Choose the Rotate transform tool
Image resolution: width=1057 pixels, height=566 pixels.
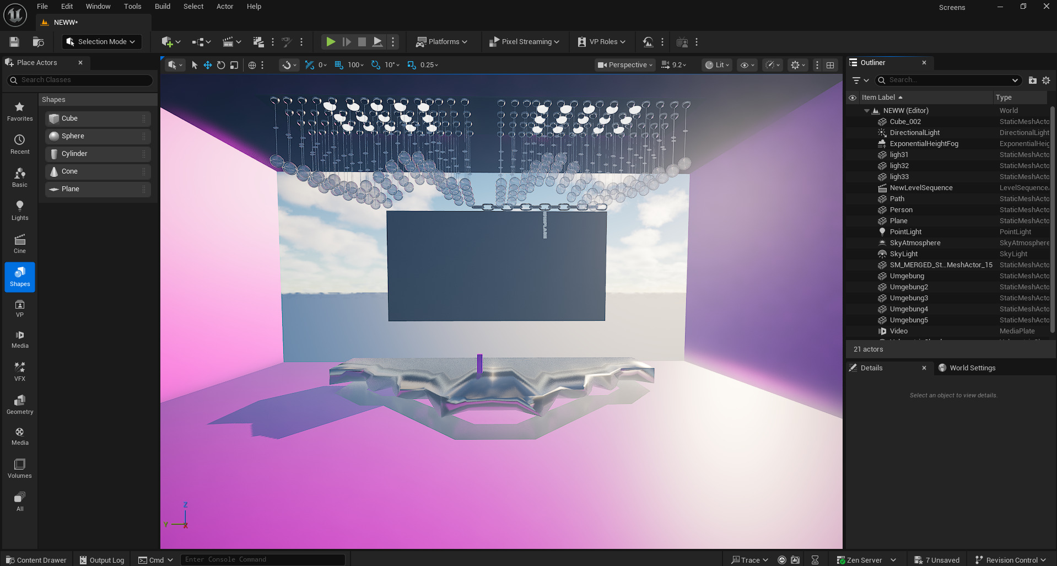pyautogui.click(x=221, y=65)
